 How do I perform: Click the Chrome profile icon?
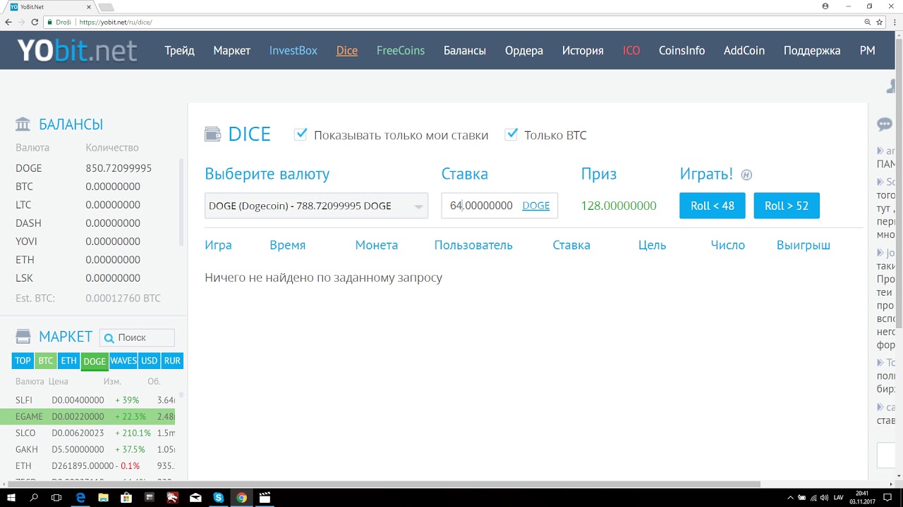tap(825, 6)
